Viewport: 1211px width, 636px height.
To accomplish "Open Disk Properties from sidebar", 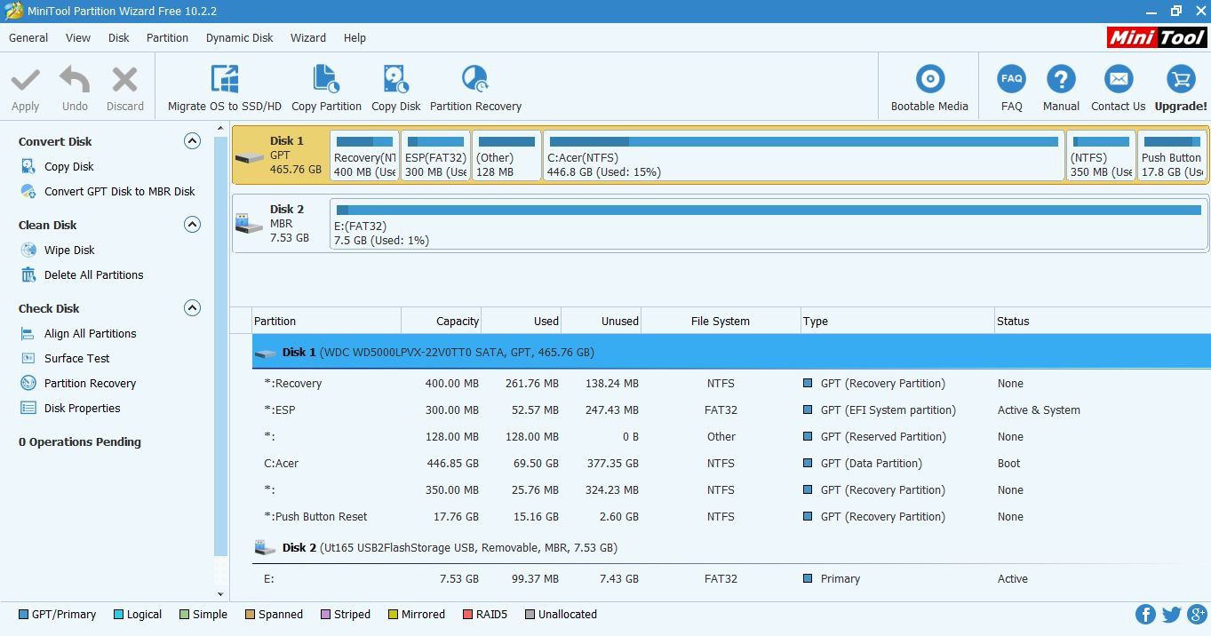I will [x=82, y=408].
